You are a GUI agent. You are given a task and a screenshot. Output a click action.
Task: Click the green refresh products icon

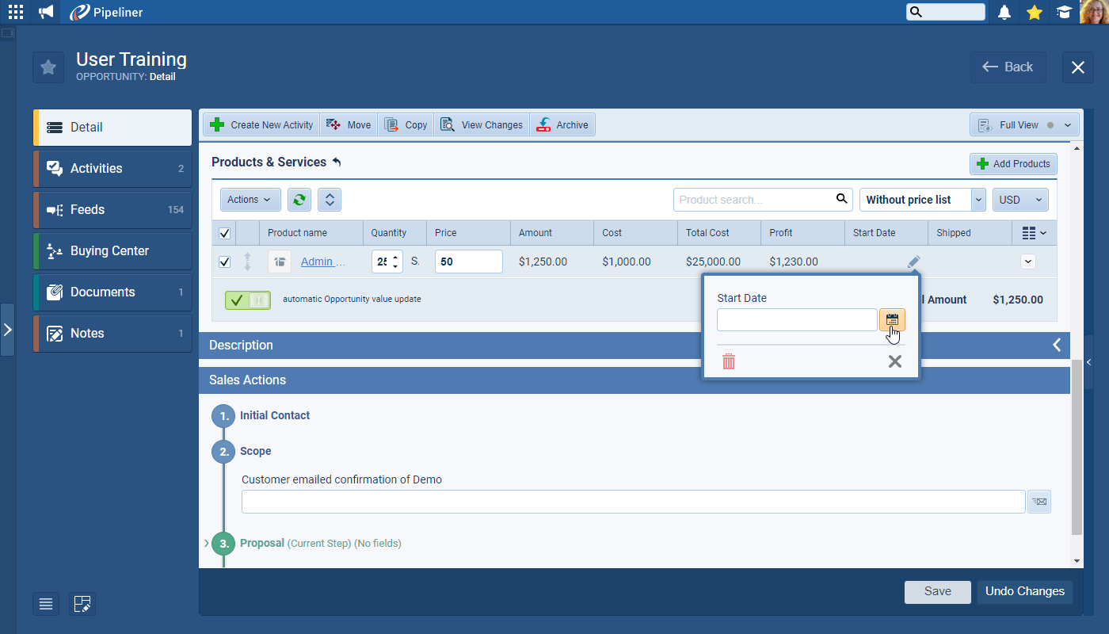click(x=299, y=200)
